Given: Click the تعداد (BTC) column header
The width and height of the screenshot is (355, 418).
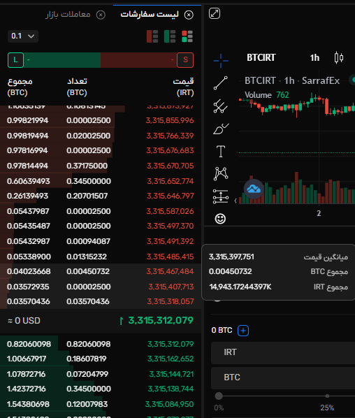Looking at the screenshot, I should (x=77, y=87).
